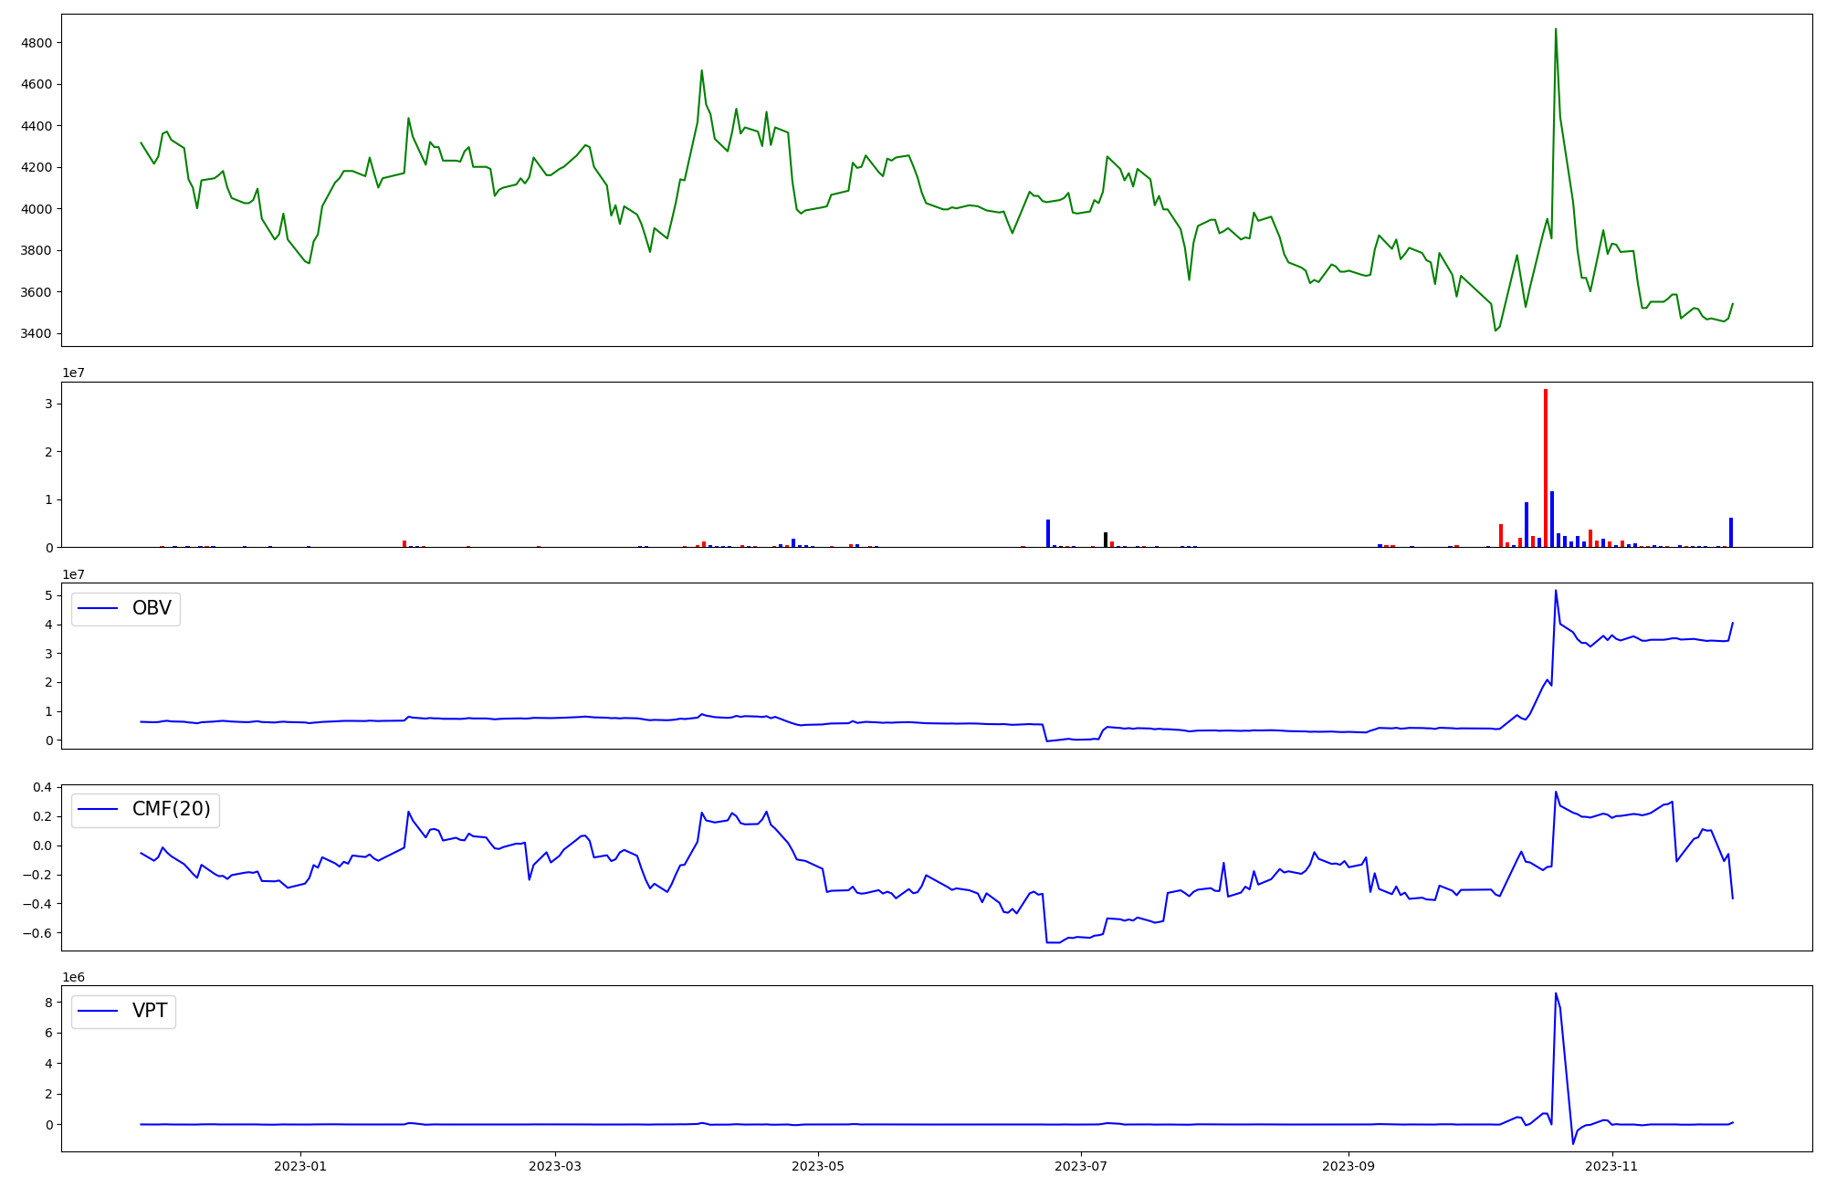Viewport: 1826px width, 1187px height.
Task: Click the blue volume bar at far right
Action: [x=1730, y=532]
